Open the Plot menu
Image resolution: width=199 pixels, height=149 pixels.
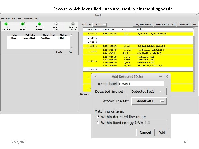click(13, 19)
